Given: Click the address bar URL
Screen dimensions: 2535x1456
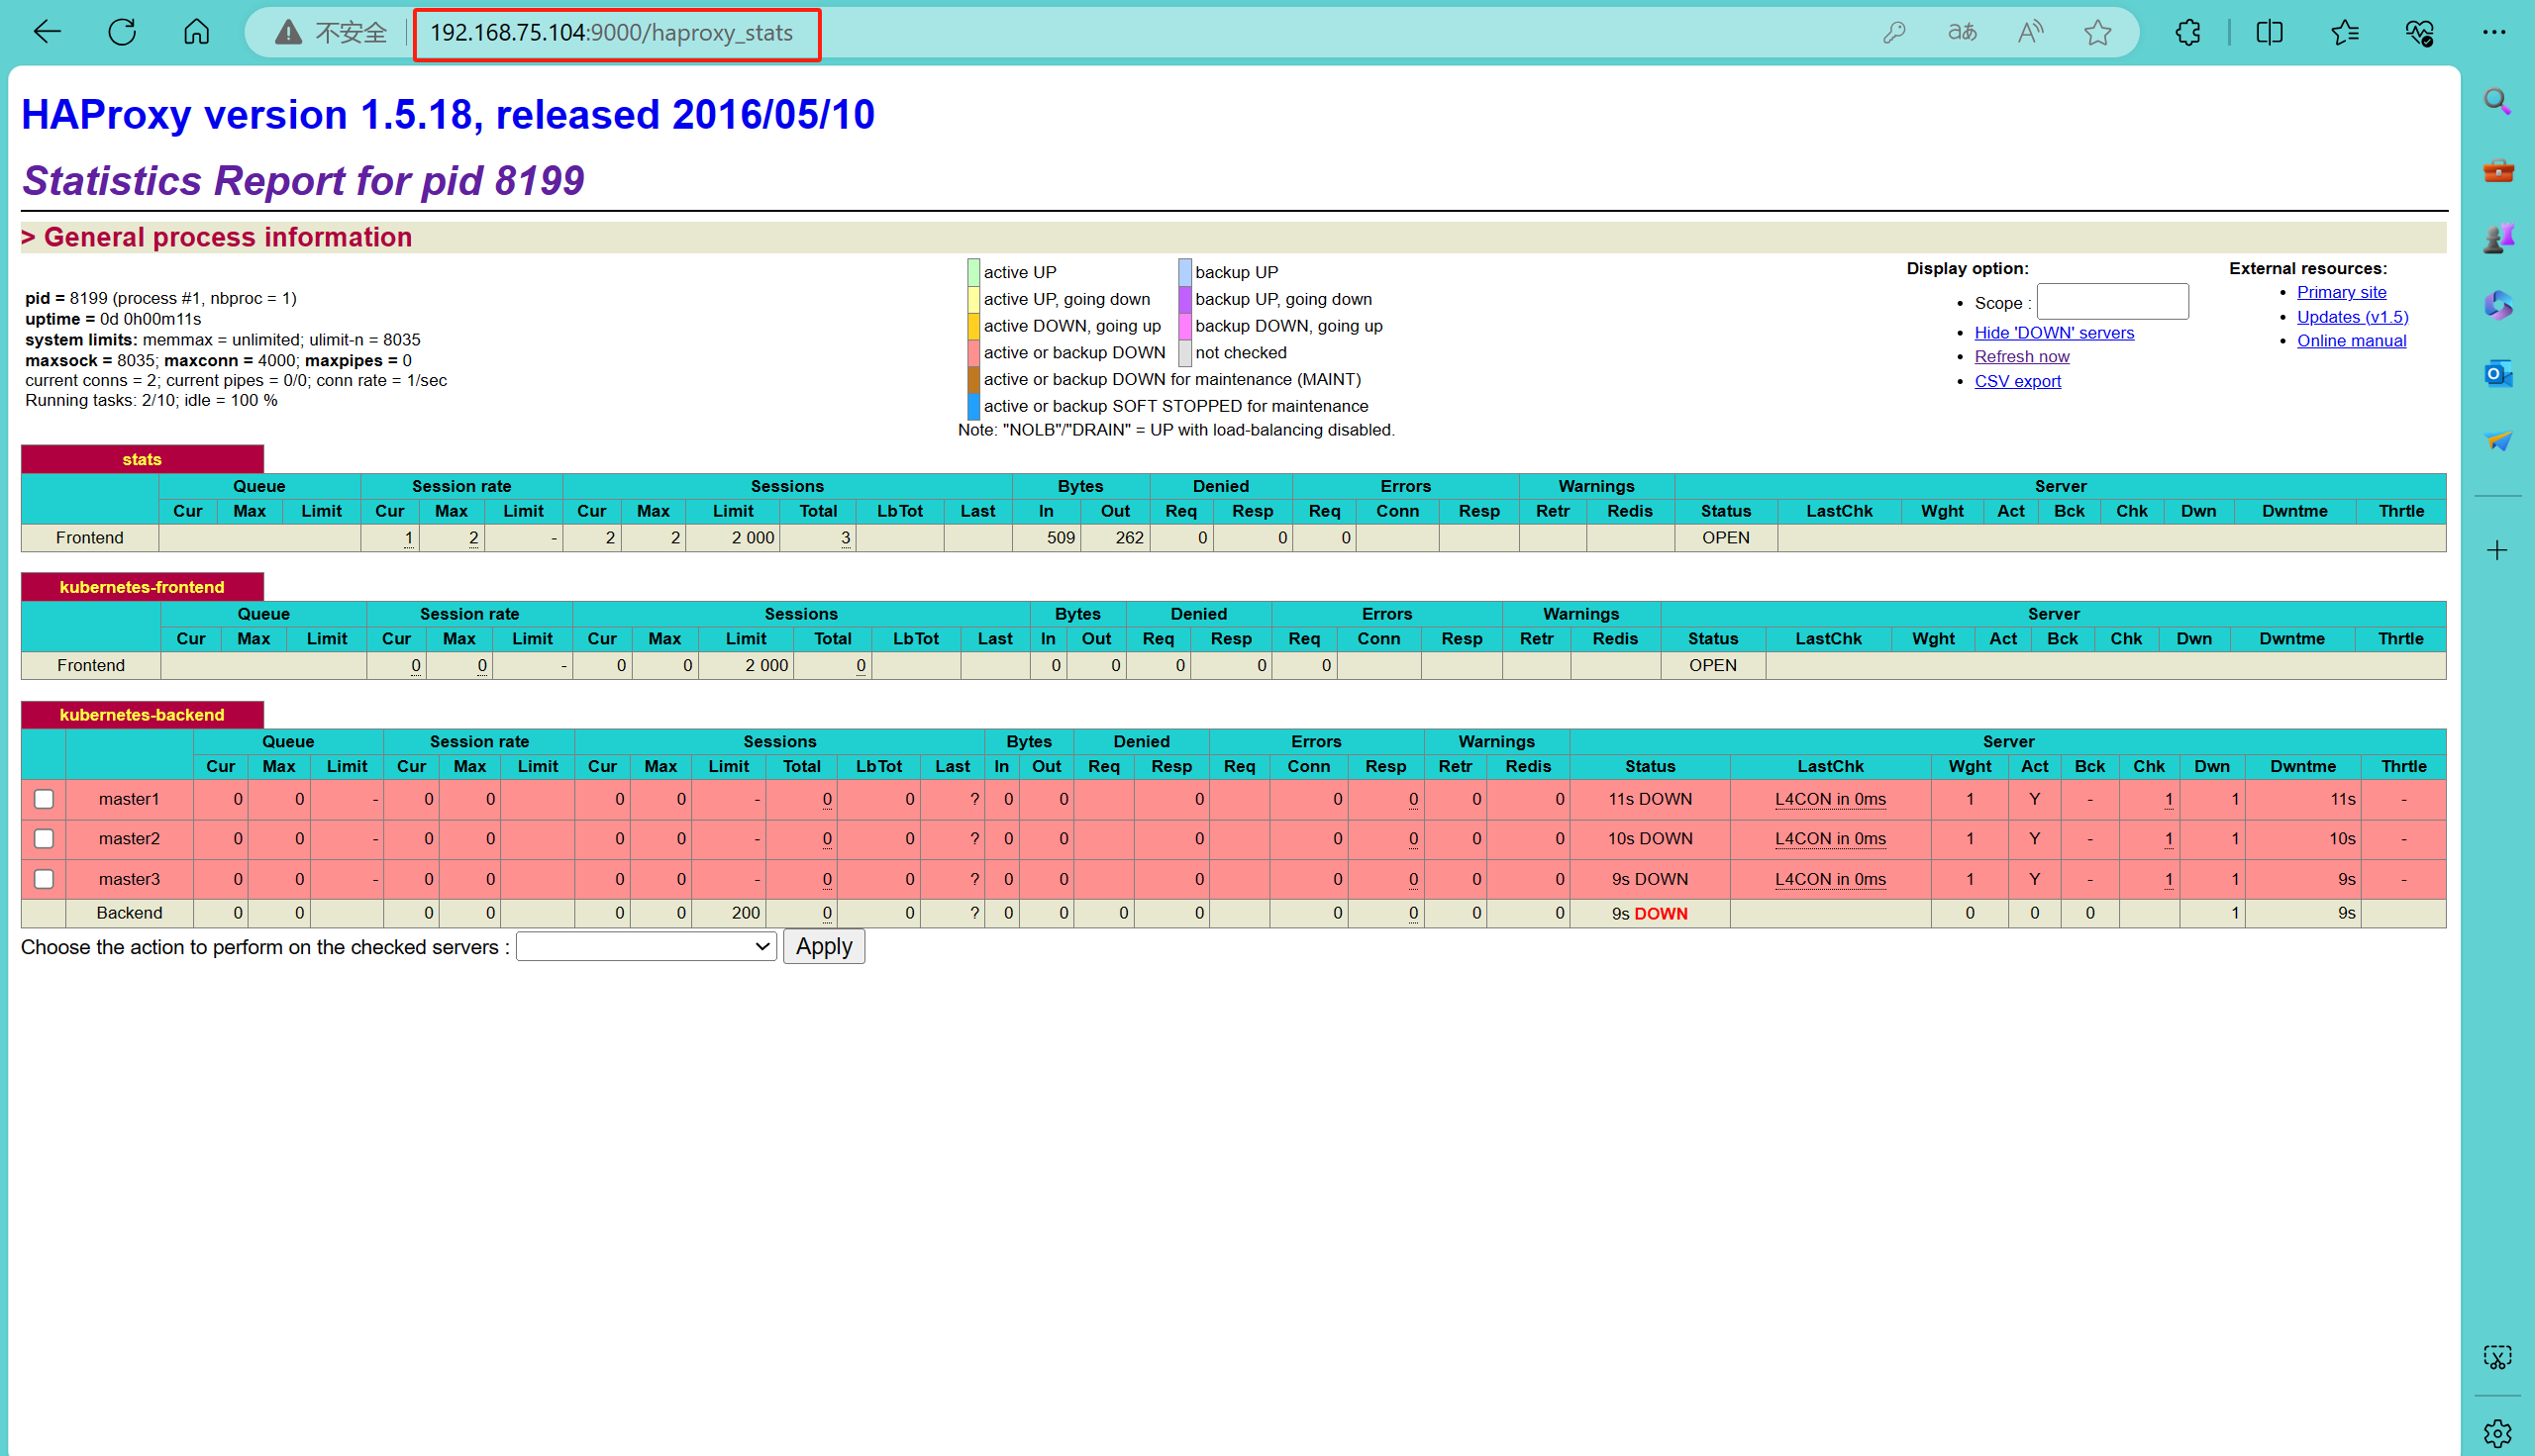Looking at the screenshot, I should 611,33.
